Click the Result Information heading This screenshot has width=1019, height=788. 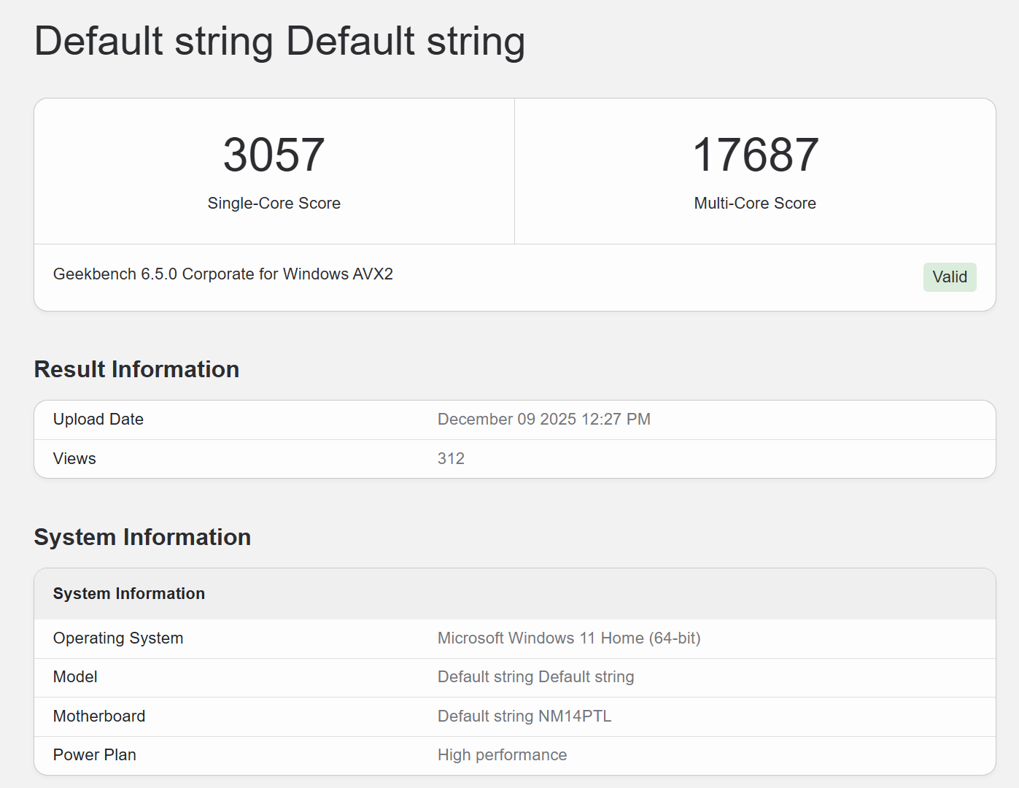[136, 369]
